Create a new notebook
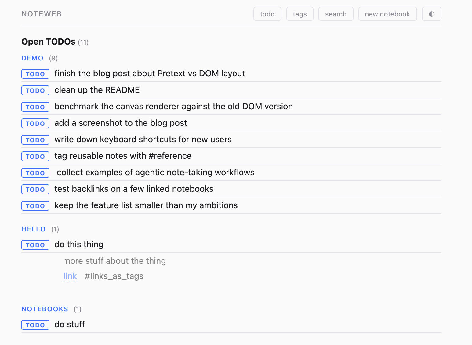 tap(387, 14)
